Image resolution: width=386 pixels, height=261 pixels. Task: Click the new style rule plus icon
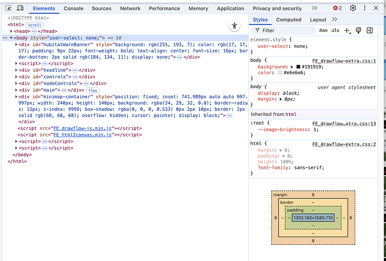[347, 31]
